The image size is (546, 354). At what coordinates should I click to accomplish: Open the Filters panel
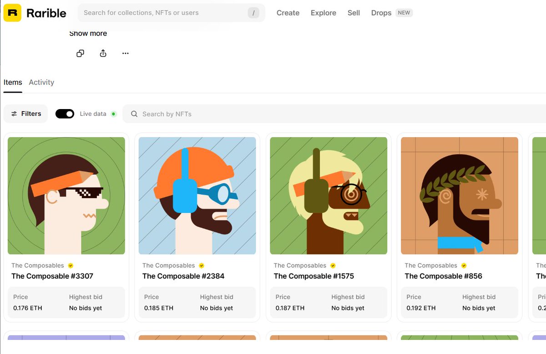click(26, 114)
